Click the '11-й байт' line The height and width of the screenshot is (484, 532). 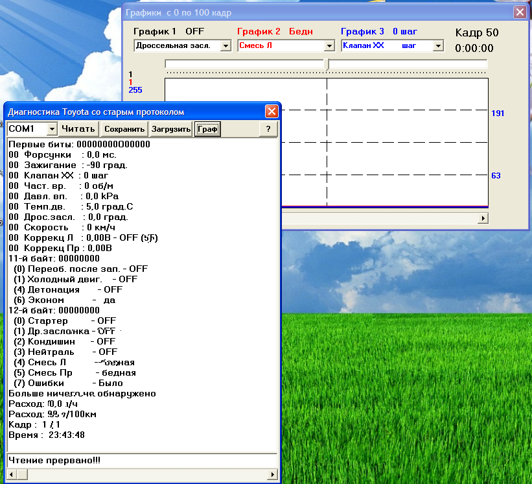tap(54, 258)
